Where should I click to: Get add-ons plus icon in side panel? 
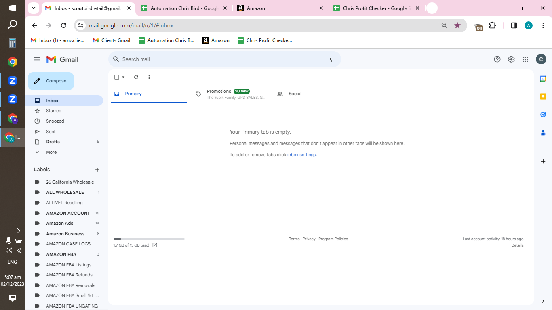coord(543,161)
